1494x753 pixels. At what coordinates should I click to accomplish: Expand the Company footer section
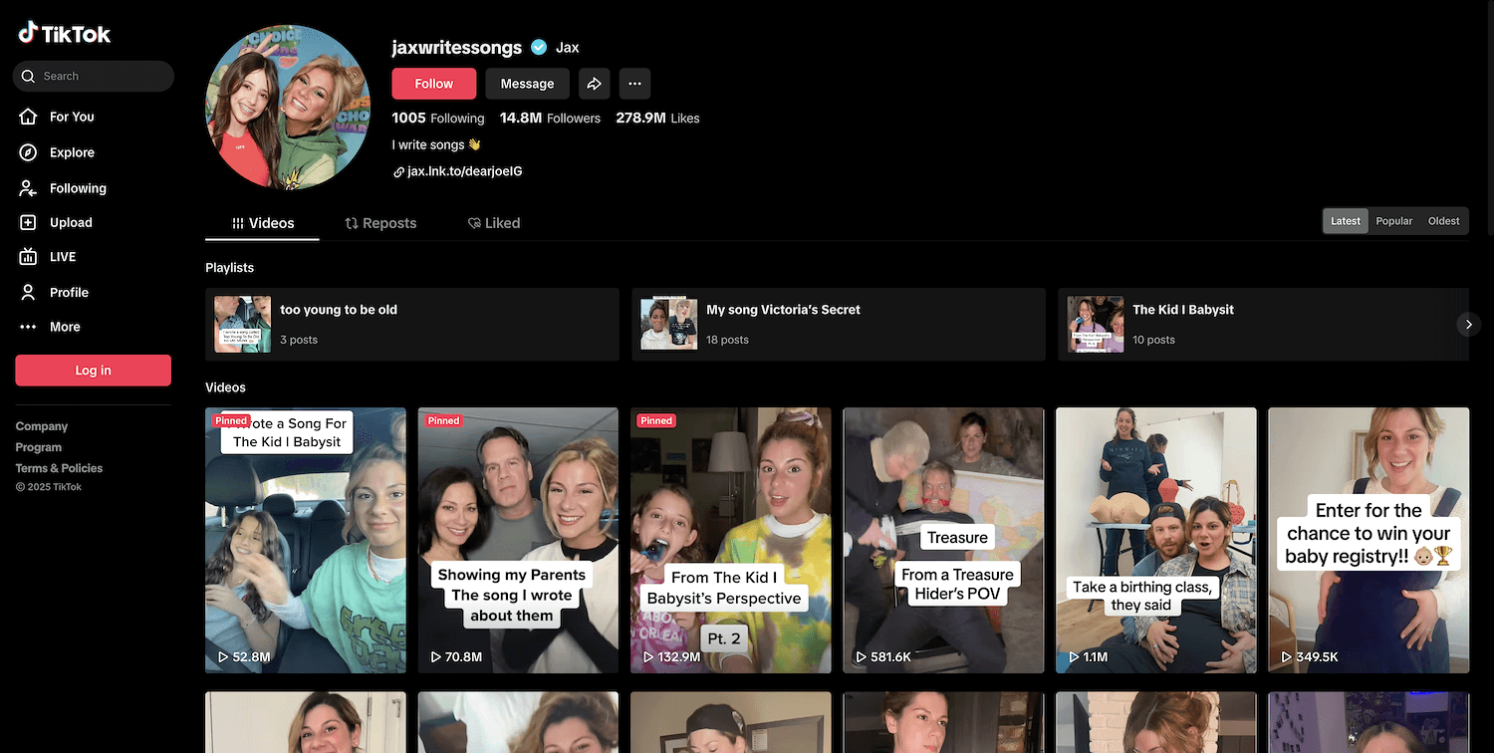(42, 426)
